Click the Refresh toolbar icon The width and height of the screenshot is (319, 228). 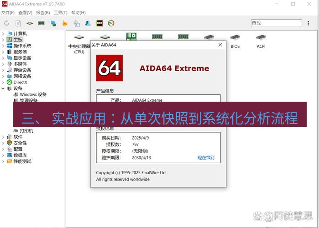(x=7, y=23)
